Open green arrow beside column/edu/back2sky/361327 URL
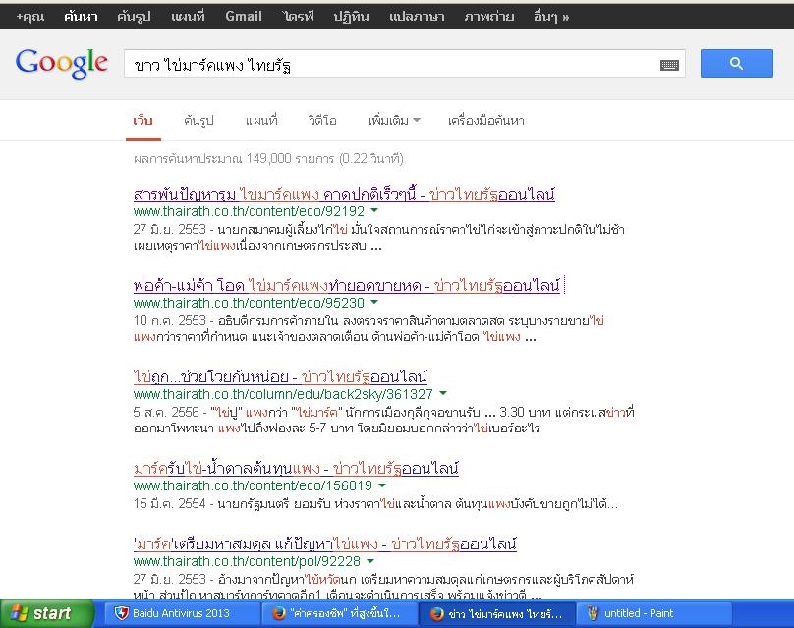The width and height of the screenshot is (794, 628). click(443, 393)
